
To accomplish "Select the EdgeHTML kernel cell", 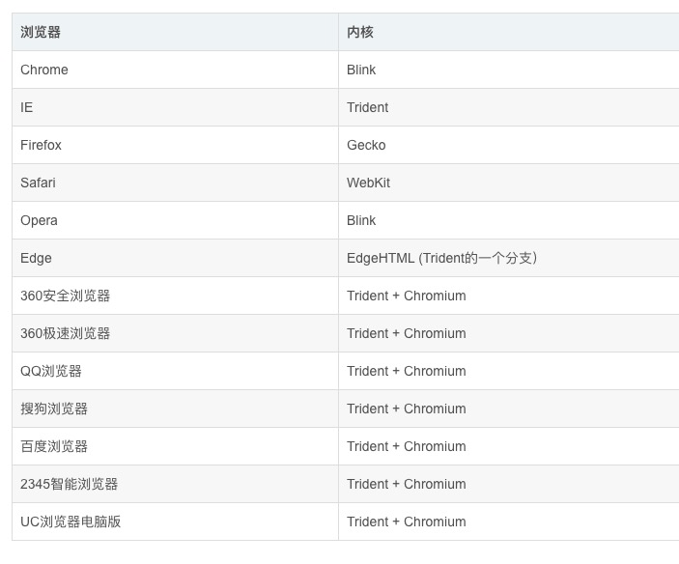I will point(441,258).
